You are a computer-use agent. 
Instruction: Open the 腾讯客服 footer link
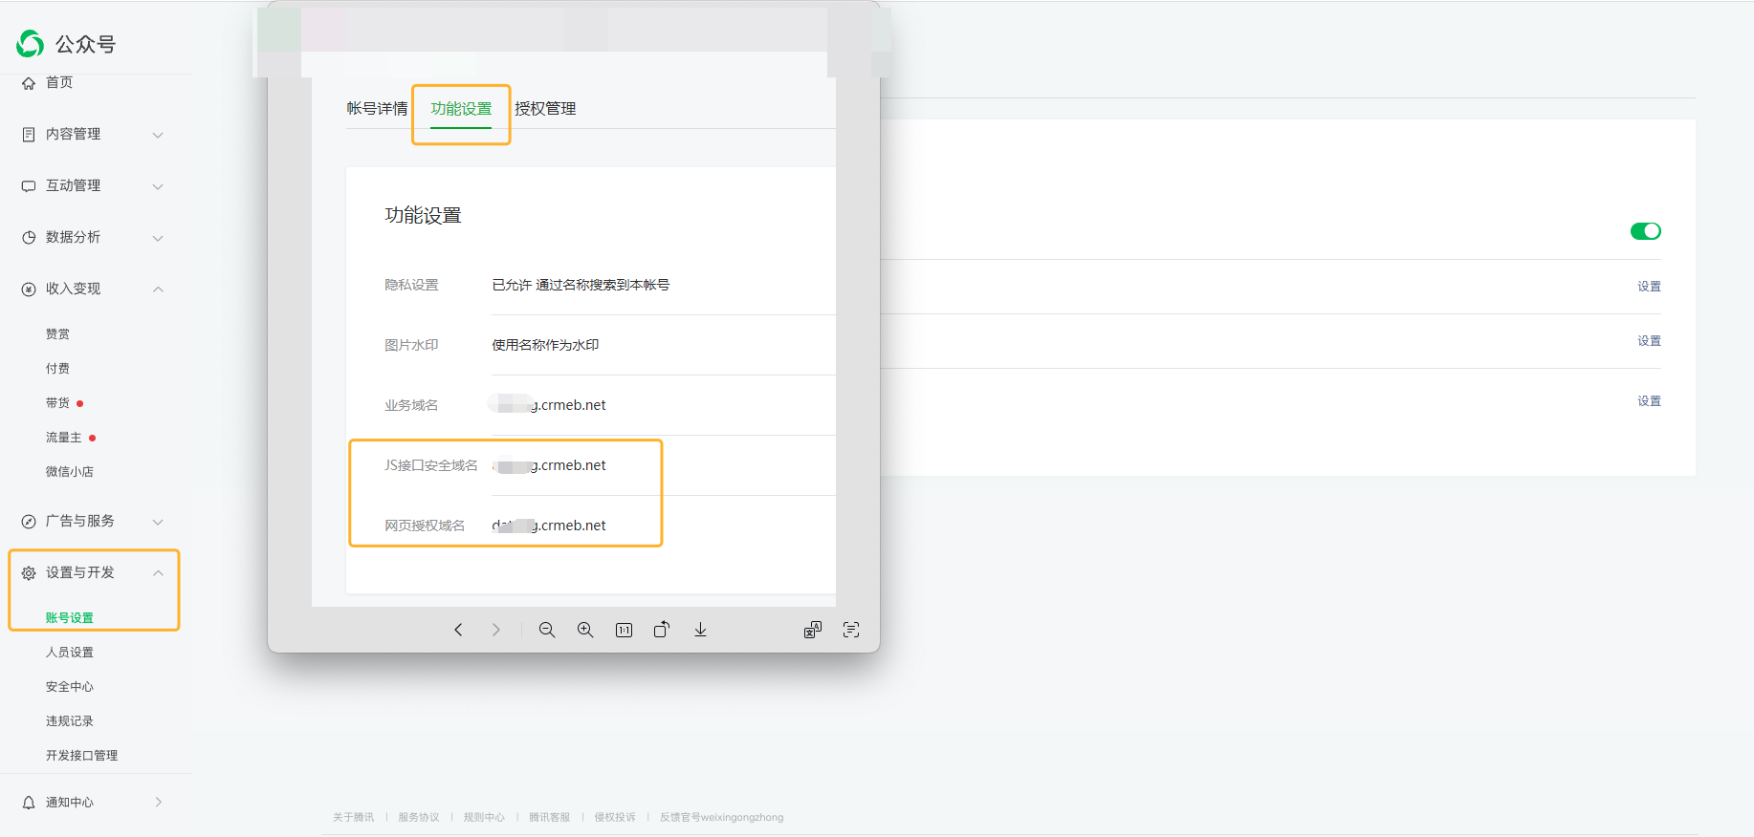coord(549,818)
